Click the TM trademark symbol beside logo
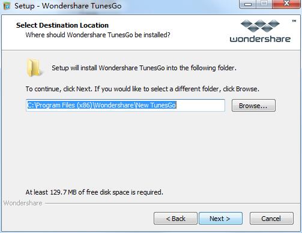 [x=294, y=21]
